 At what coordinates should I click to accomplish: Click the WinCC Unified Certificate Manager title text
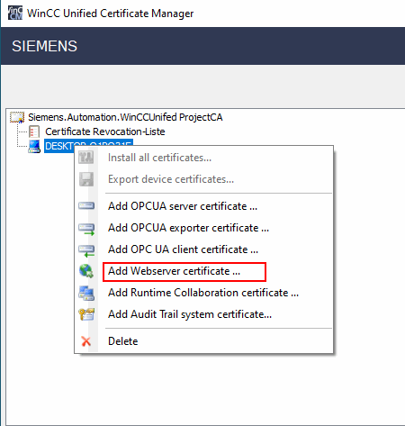tap(111, 14)
